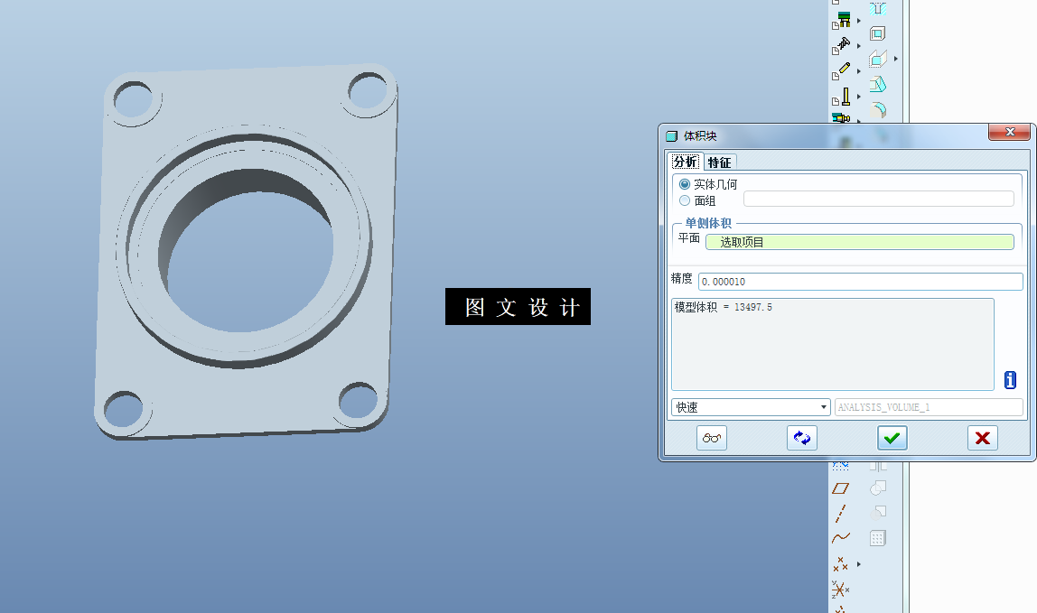1037x613 pixels.
Task: Switch to the 特征 tab
Action: coord(720,163)
